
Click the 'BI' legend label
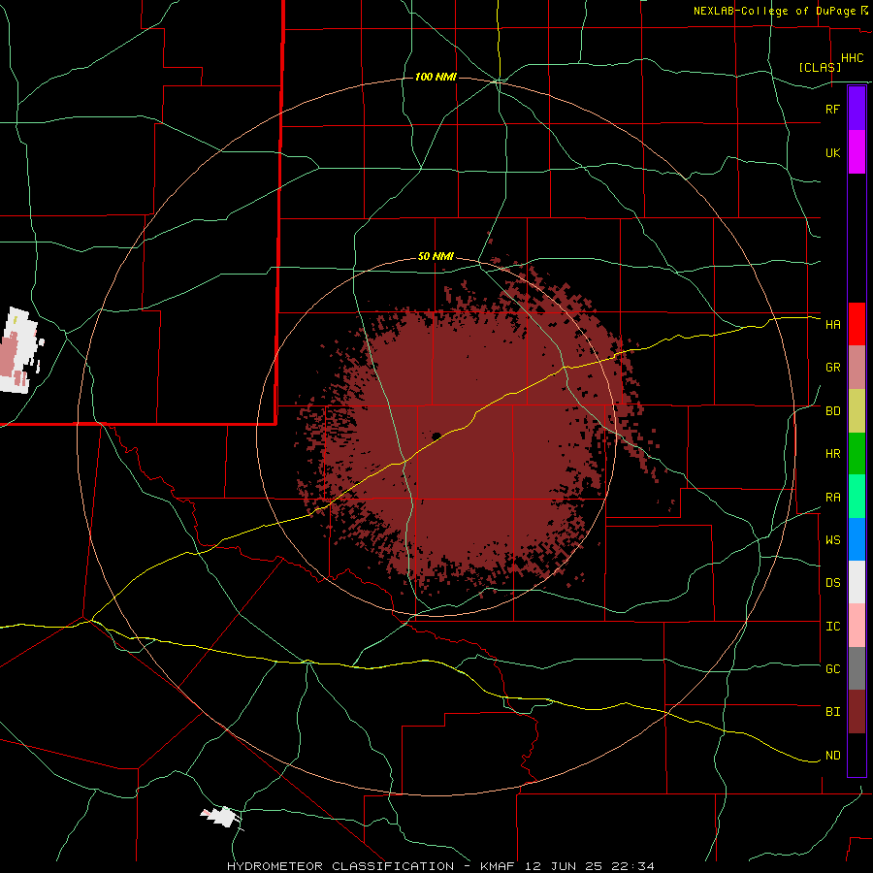(832, 712)
